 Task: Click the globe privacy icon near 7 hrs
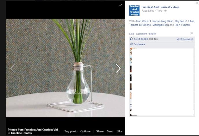point(165,11)
